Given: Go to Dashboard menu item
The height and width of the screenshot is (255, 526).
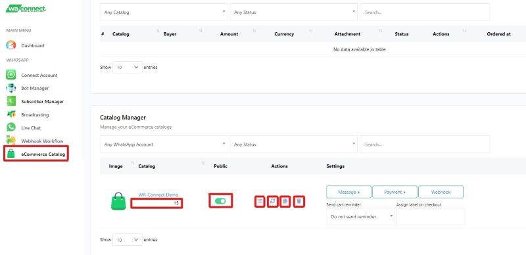Looking at the screenshot, I should tap(32, 45).
